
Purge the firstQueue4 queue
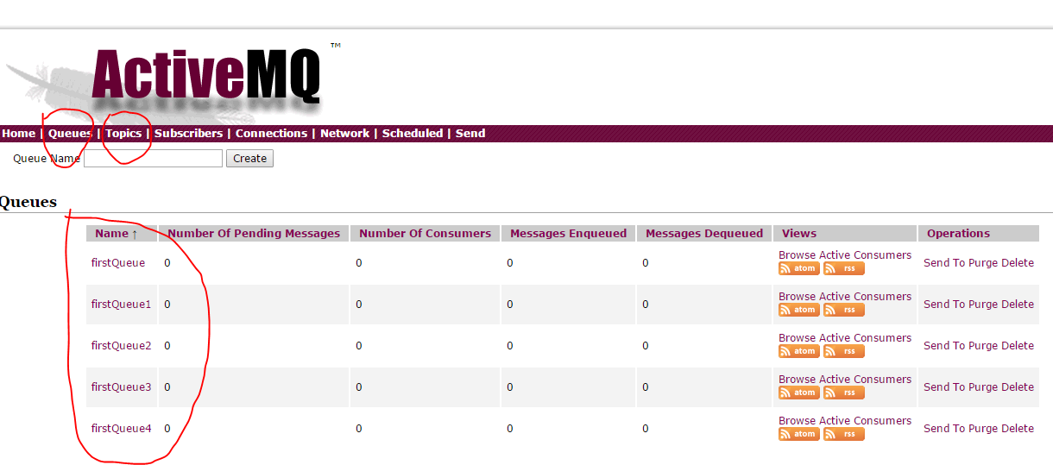983,429
